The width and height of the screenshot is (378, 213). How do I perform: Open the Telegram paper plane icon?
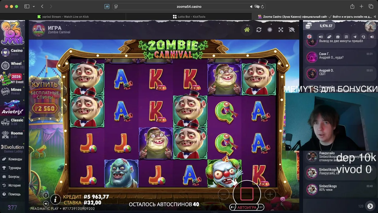point(355,37)
